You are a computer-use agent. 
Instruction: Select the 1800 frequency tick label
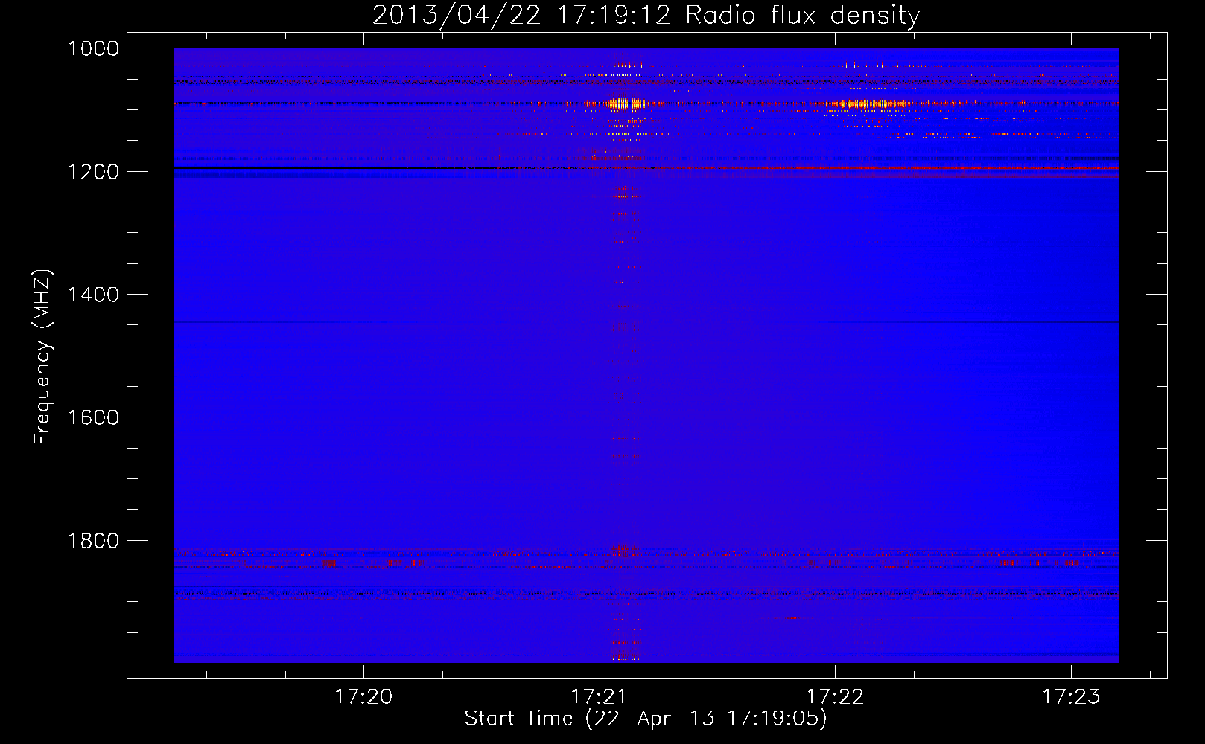click(93, 541)
